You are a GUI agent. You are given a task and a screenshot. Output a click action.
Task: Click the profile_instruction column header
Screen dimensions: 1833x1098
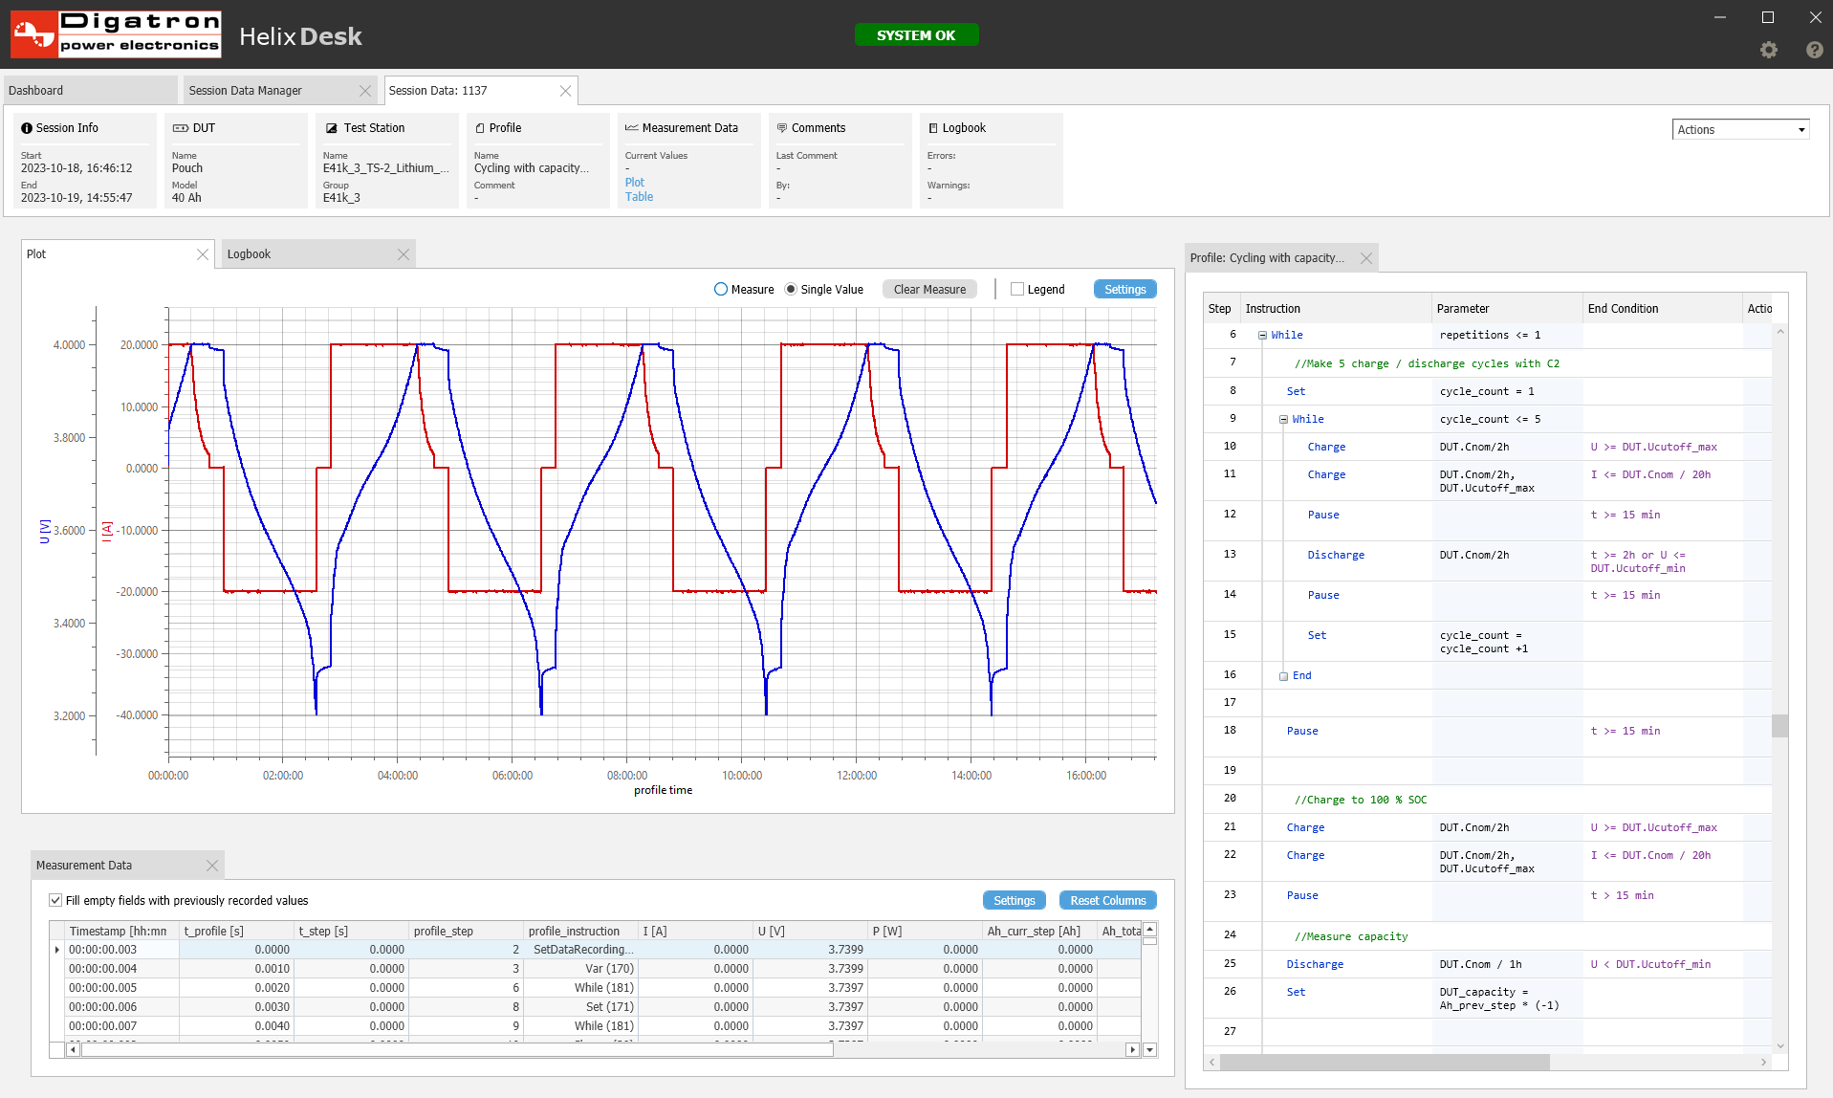click(x=580, y=932)
